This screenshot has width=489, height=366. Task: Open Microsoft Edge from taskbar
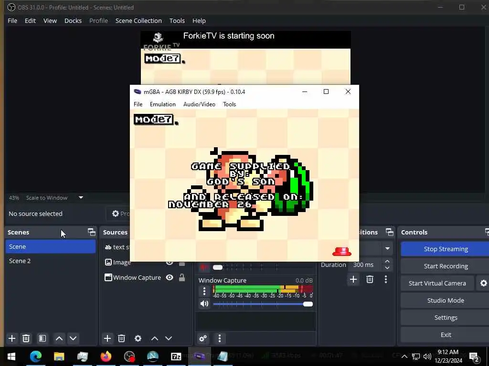click(35, 356)
